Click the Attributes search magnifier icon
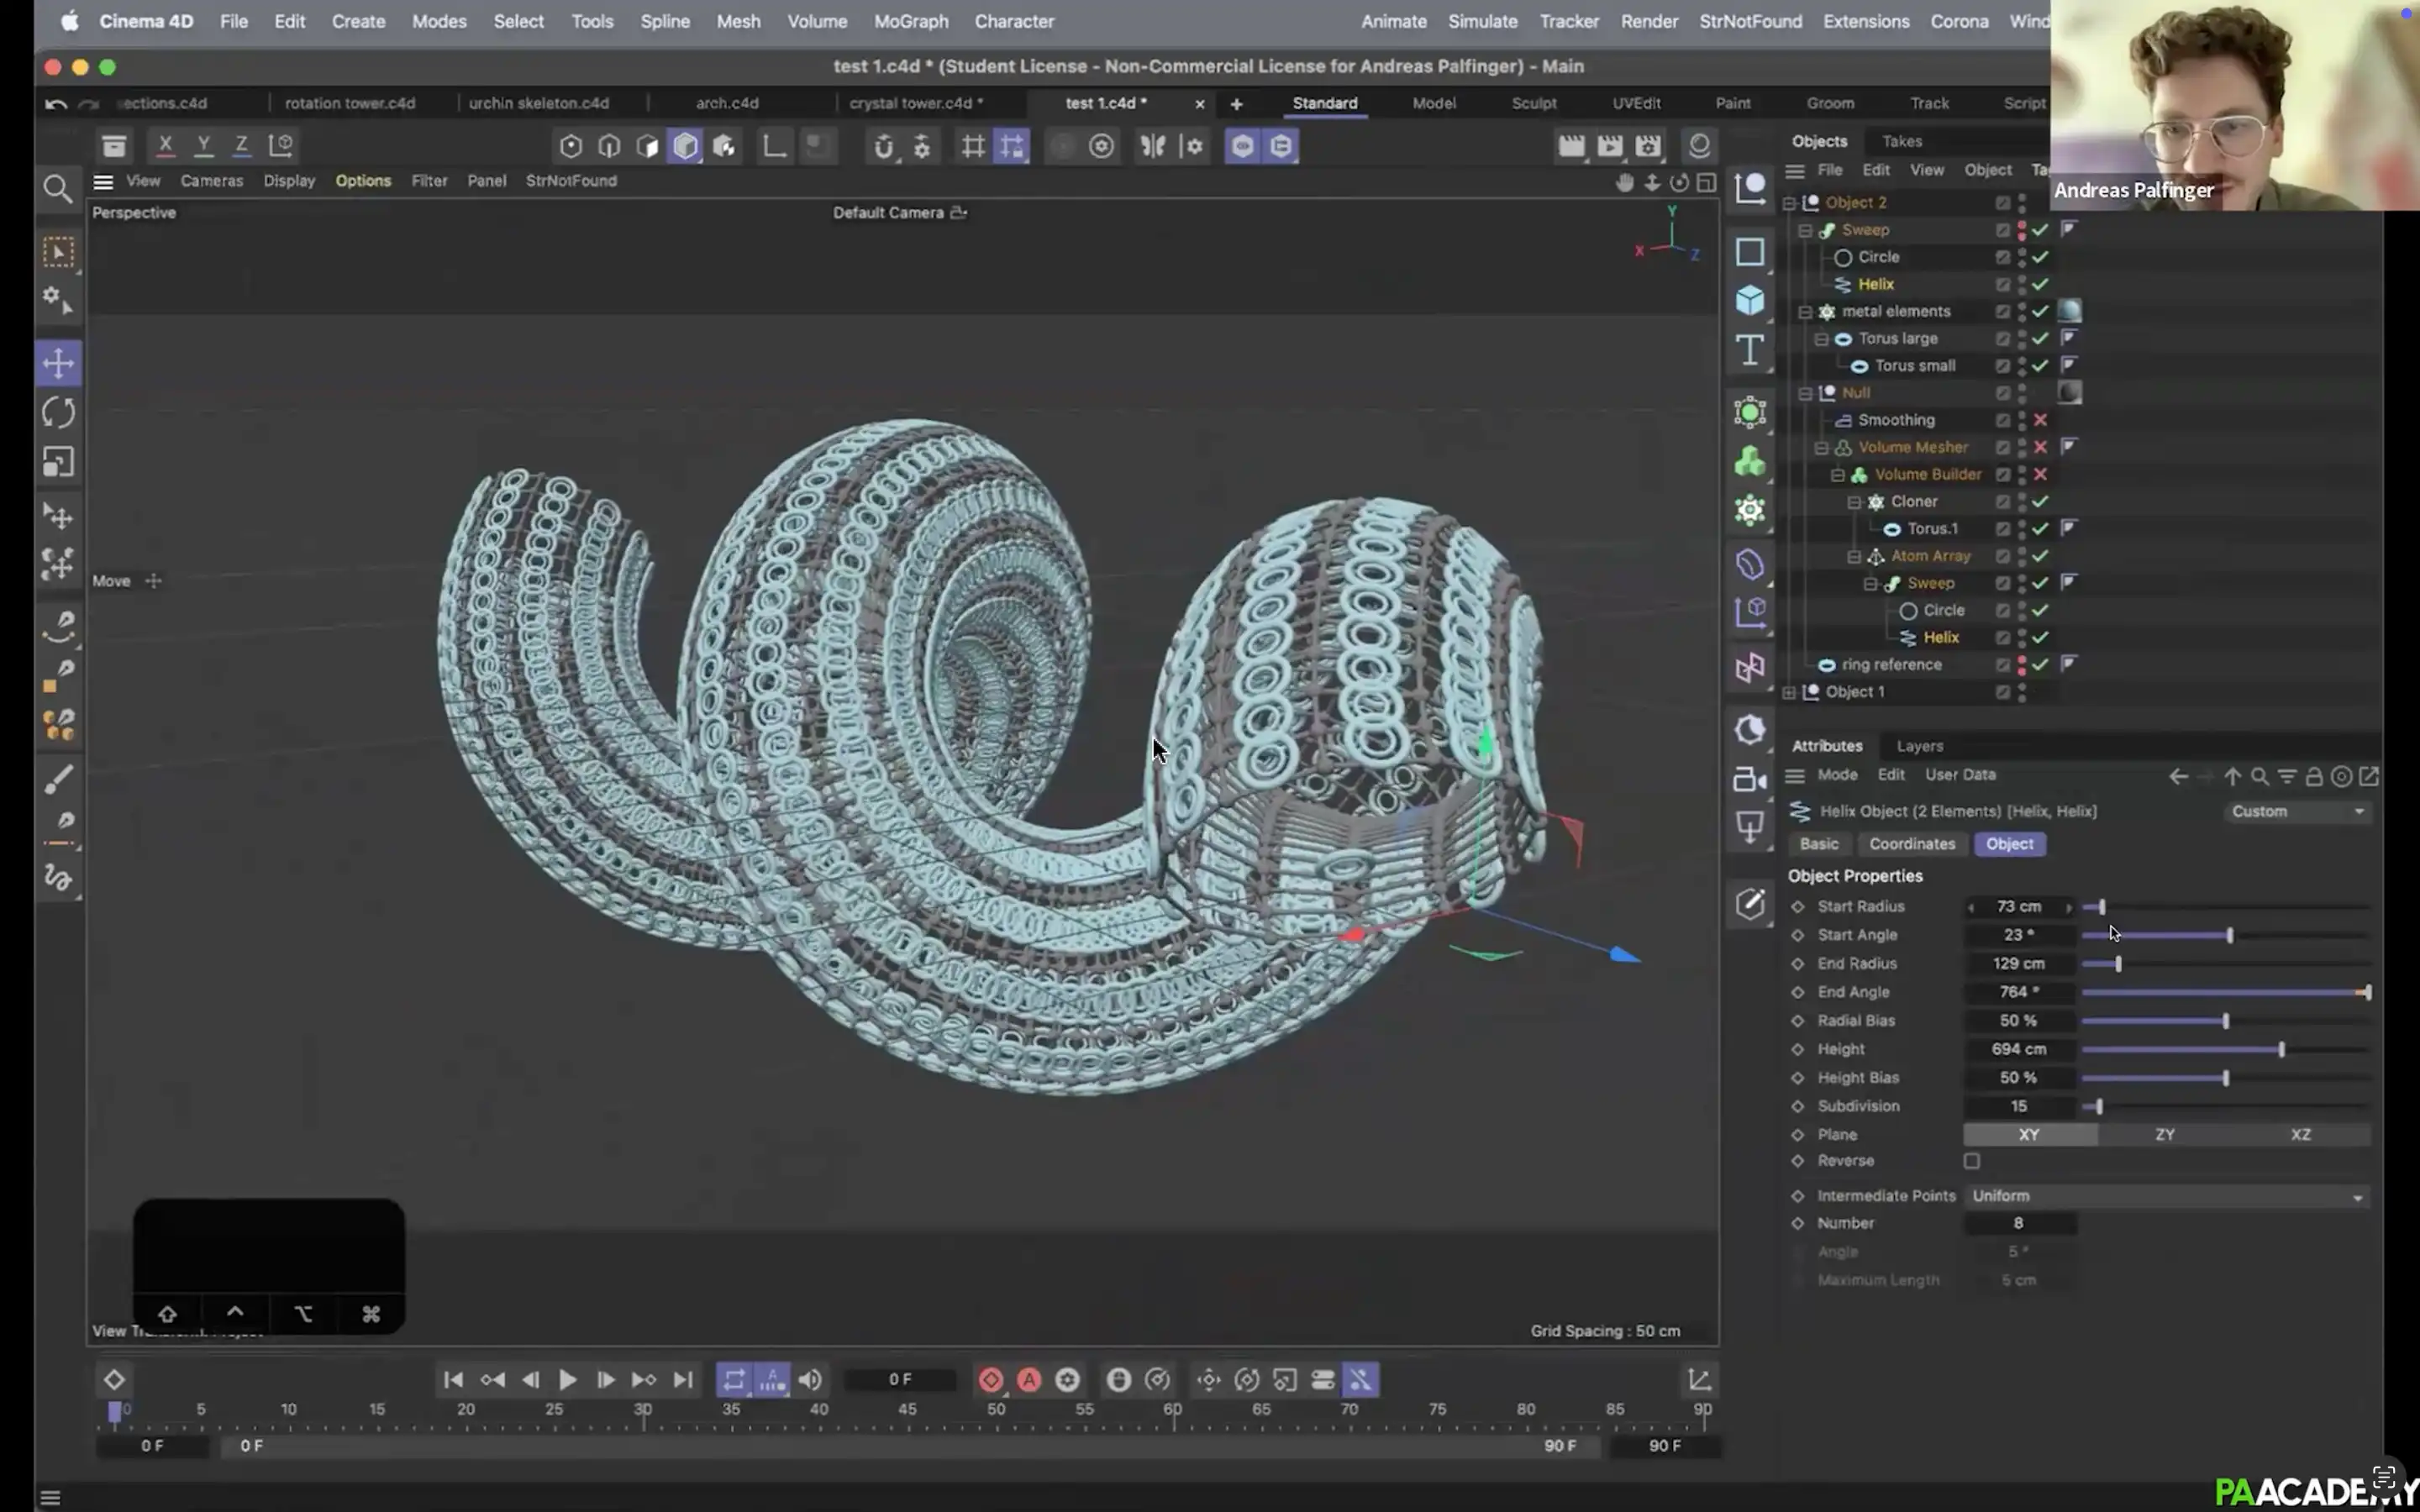The image size is (2420, 1512). pyautogui.click(x=2259, y=776)
